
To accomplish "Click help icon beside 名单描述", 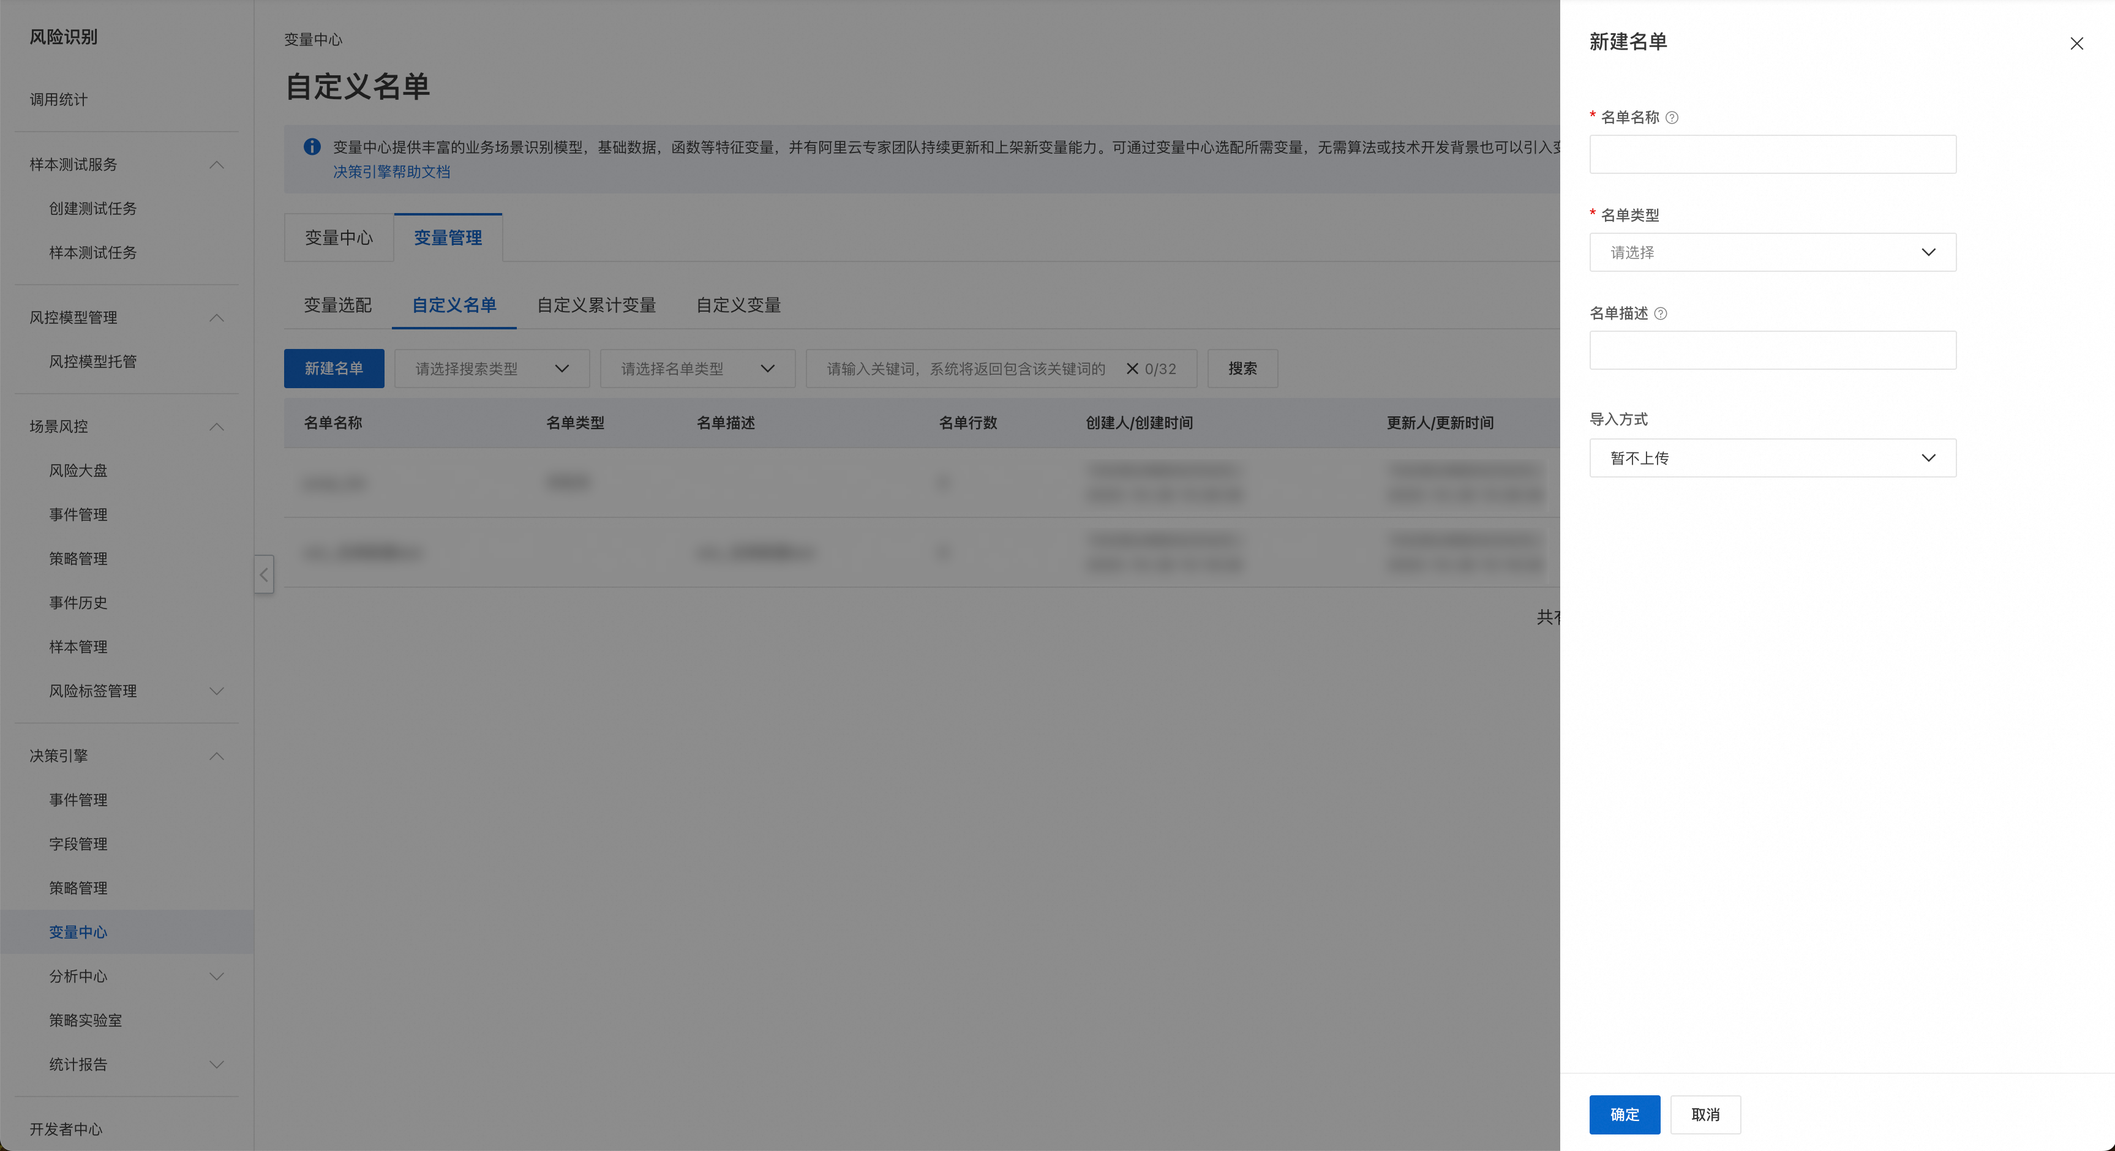I will pos(1660,313).
